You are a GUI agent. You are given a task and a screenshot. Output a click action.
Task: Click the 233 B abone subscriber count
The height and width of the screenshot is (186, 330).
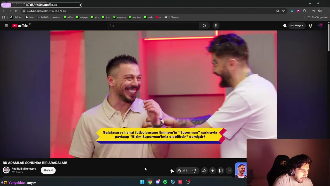pos(17,172)
